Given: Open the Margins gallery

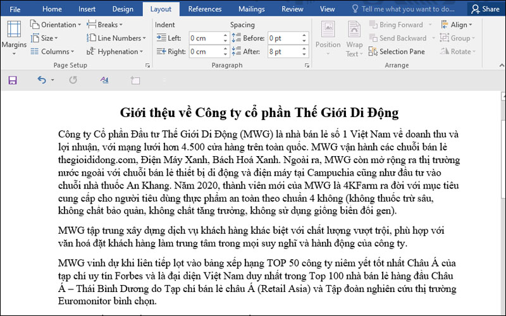Looking at the screenshot, I should 14,38.
